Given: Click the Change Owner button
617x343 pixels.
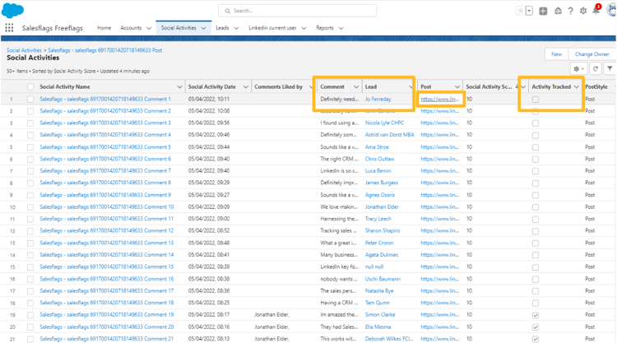Looking at the screenshot, I should (x=591, y=54).
